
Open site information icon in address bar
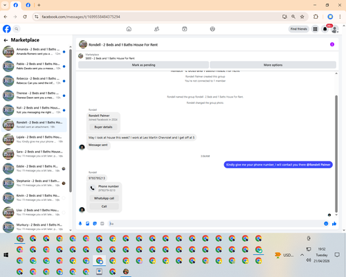pos(37,17)
